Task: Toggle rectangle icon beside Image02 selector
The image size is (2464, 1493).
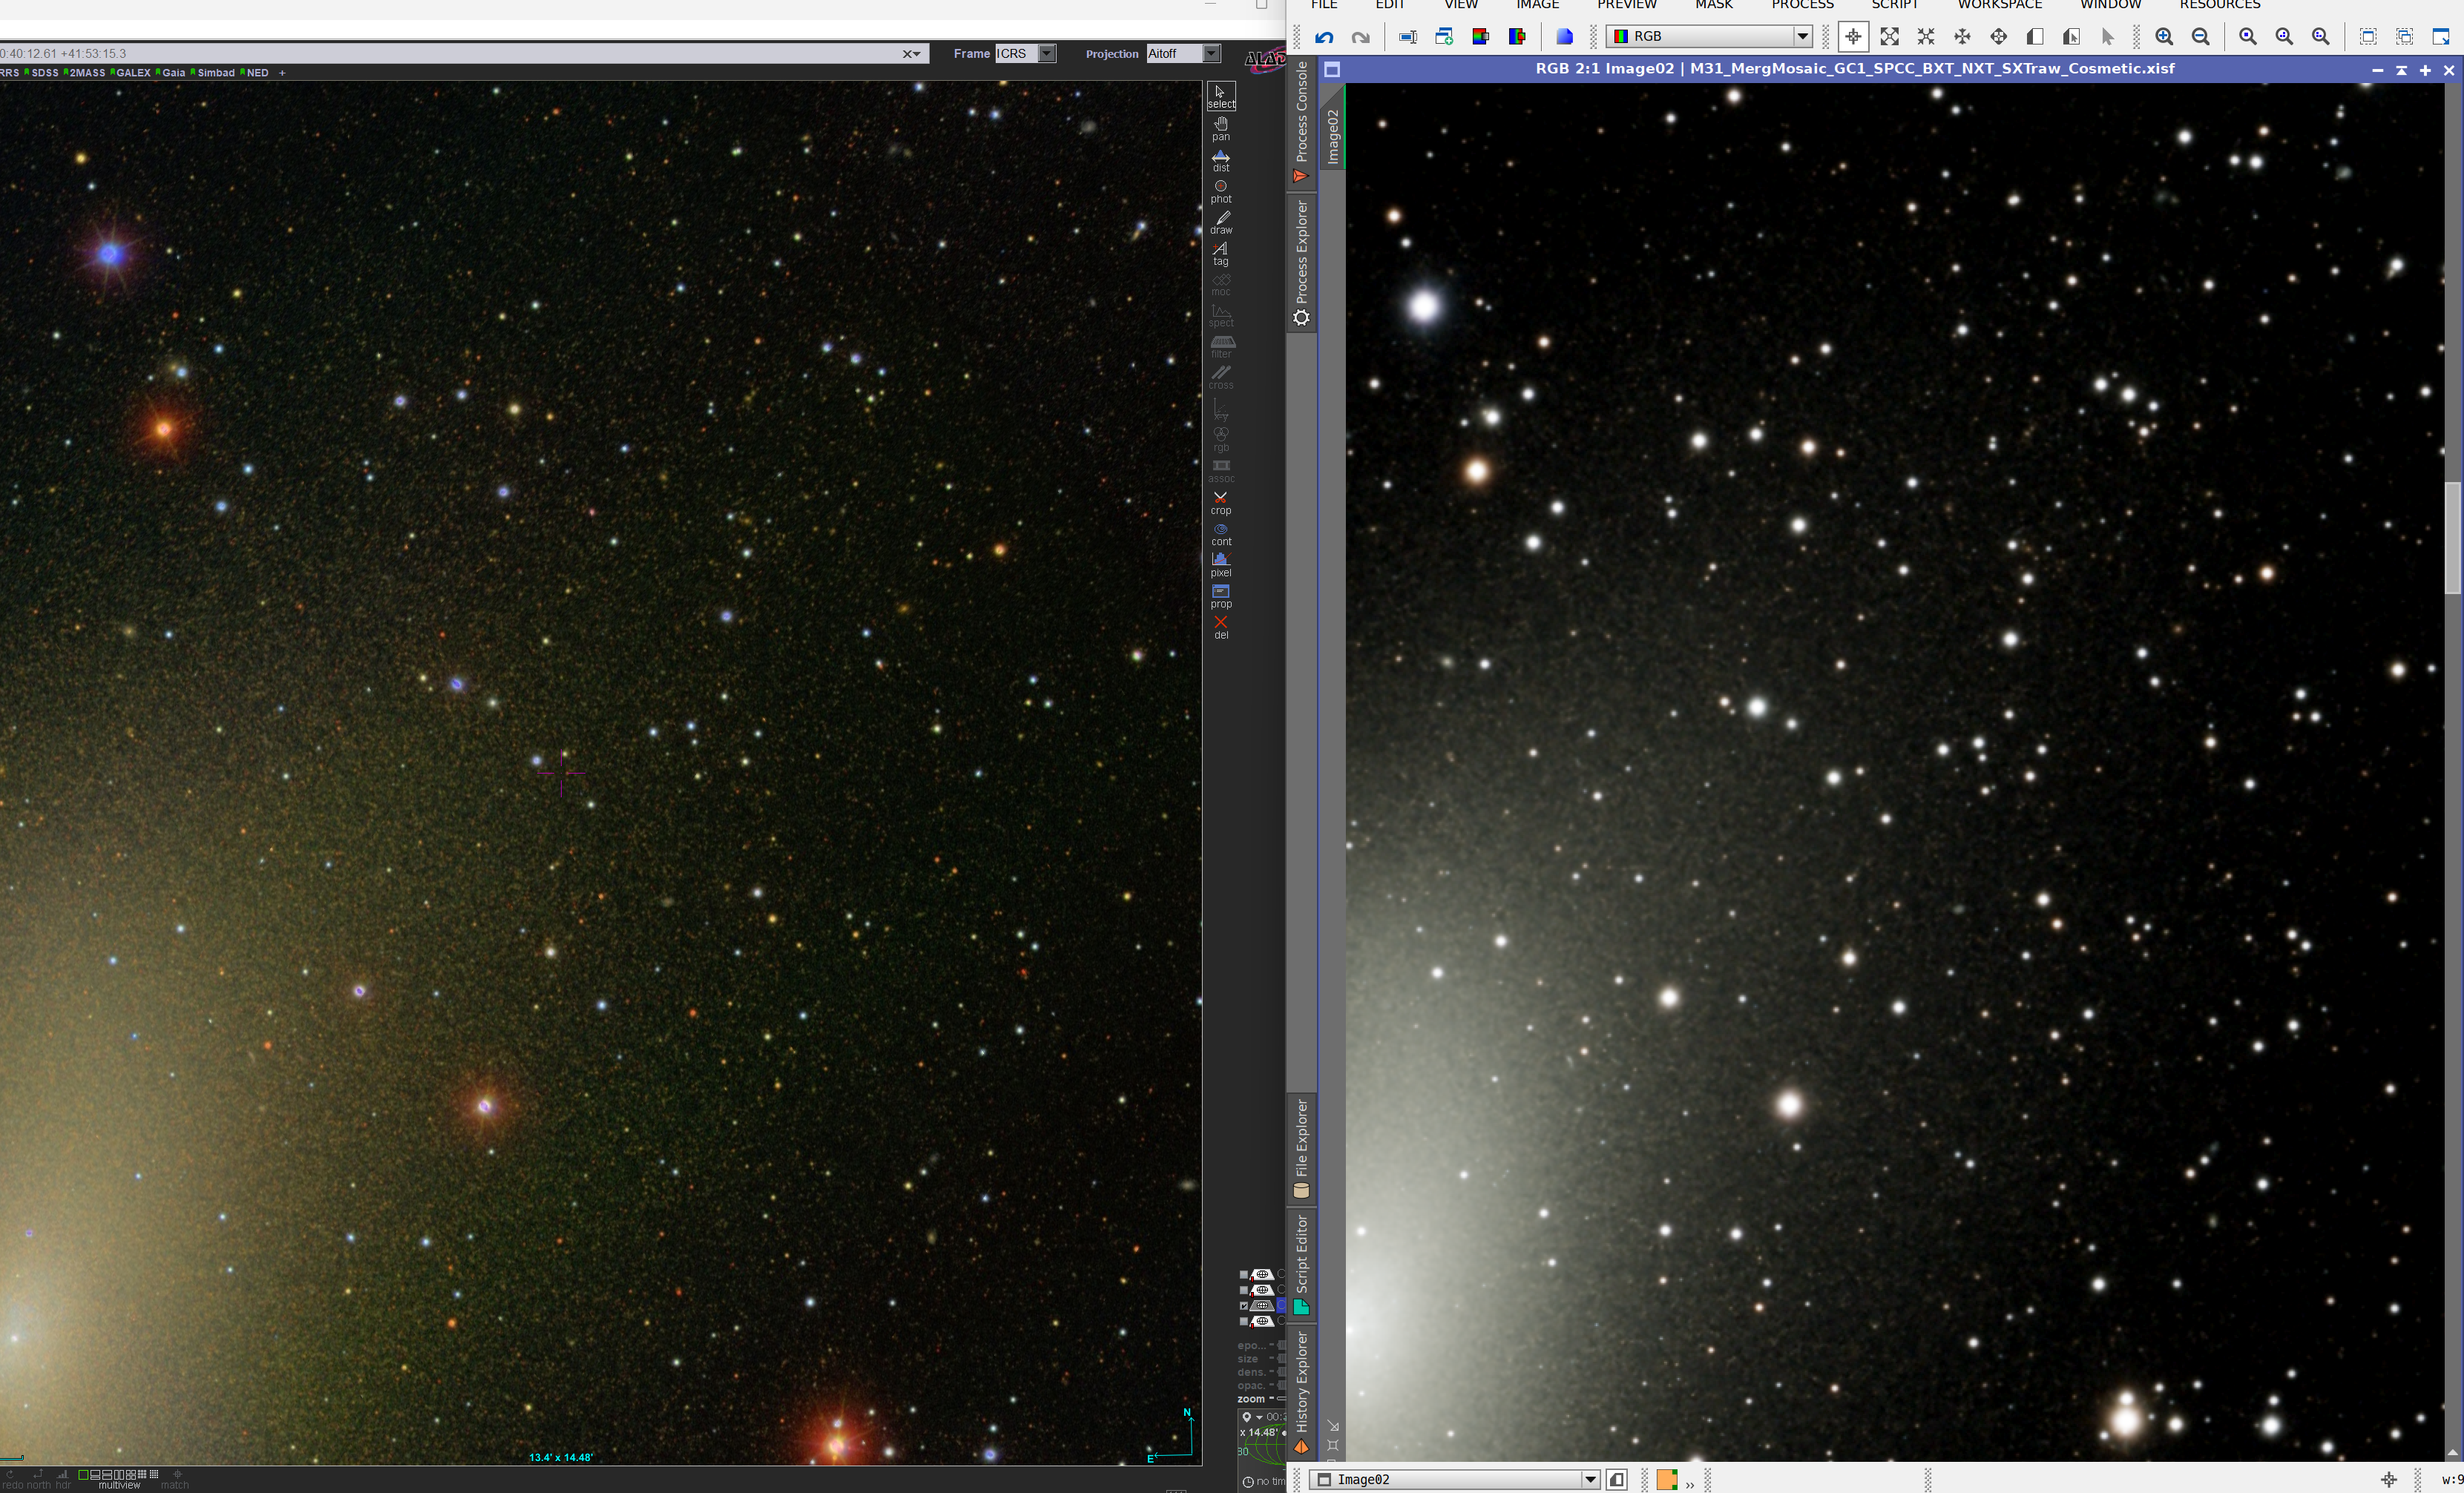Action: click(1617, 1479)
